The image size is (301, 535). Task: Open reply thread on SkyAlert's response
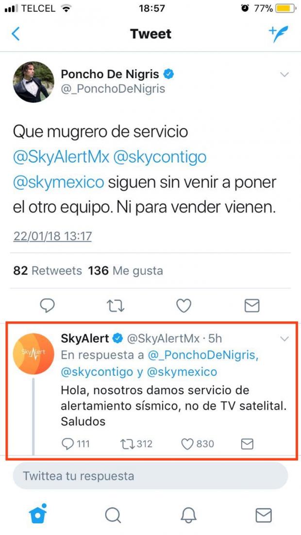[75, 444]
